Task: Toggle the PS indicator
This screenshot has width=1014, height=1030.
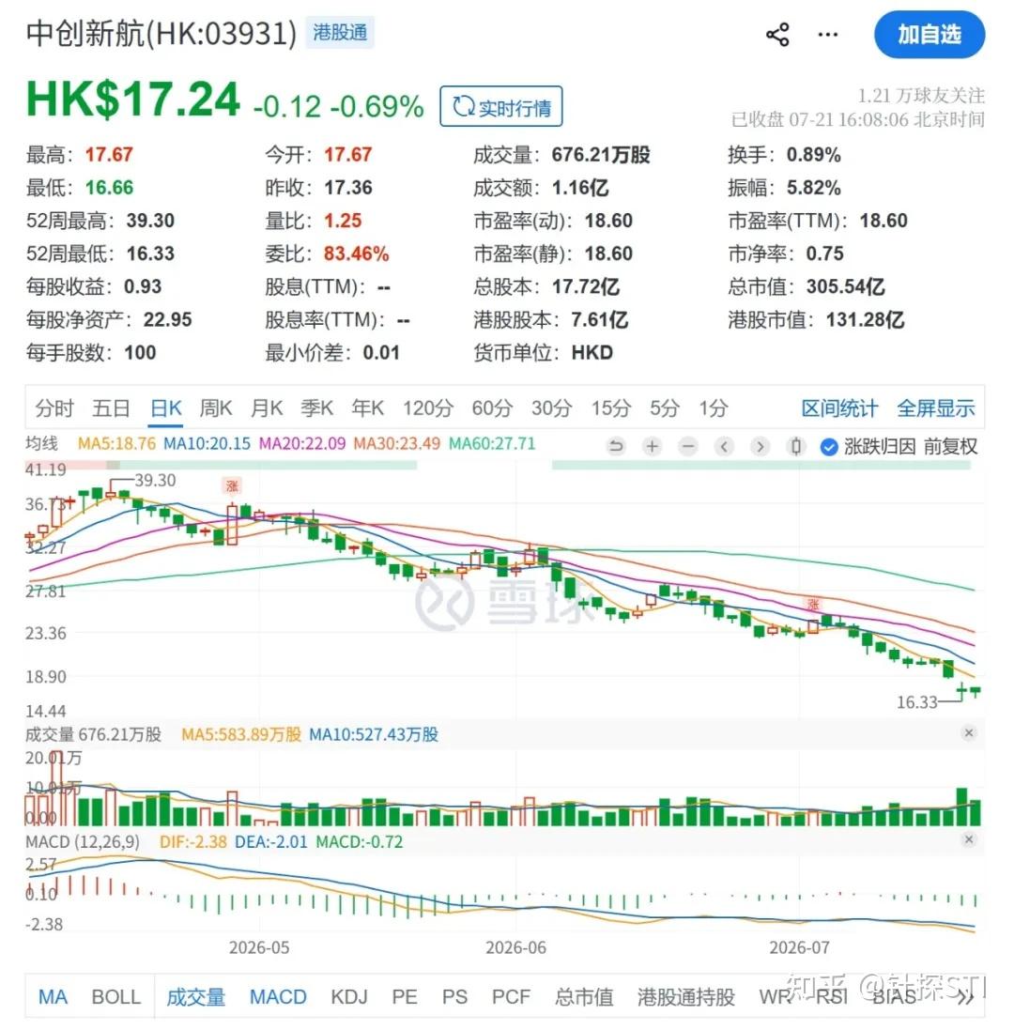Action: pyautogui.click(x=454, y=997)
